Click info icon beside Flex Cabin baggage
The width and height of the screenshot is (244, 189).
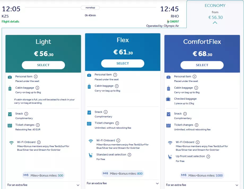(x=117, y=86)
